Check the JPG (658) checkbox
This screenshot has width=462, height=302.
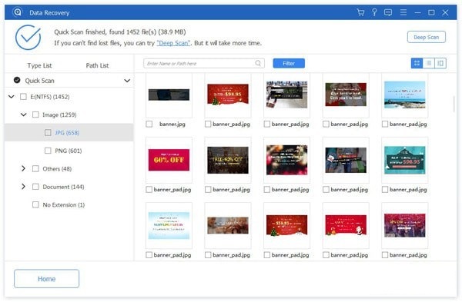(x=48, y=133)
